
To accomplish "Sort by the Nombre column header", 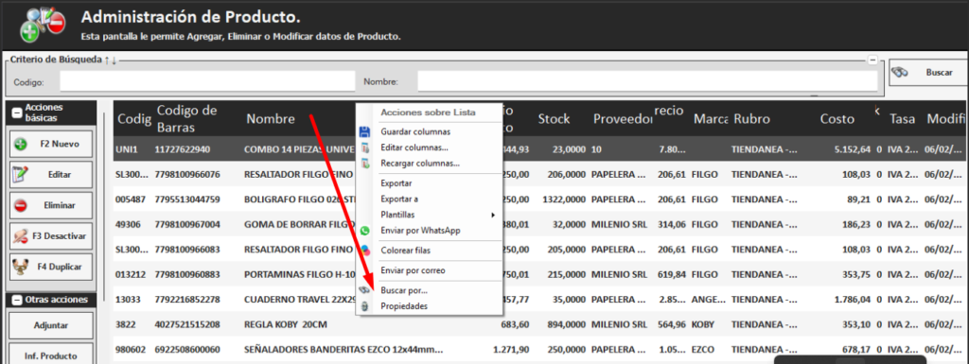I will pyautogui.click(x=271, y=119).
